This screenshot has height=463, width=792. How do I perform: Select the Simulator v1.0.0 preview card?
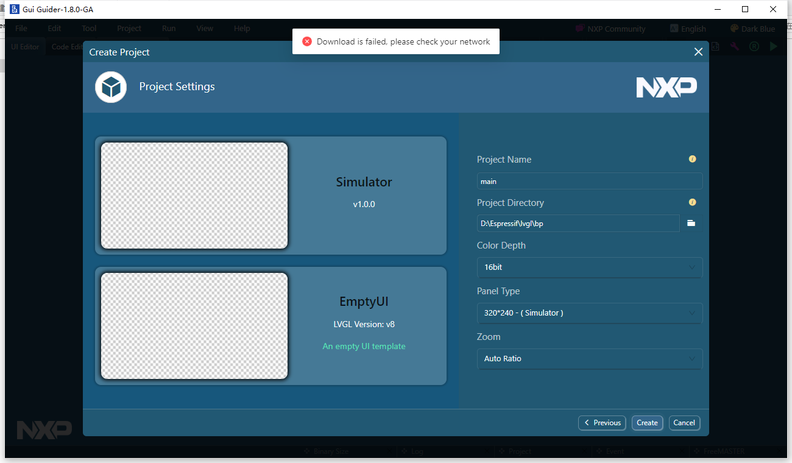(270, 196)
